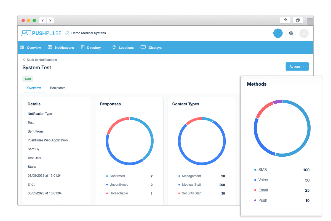Click the Test User value
This screenshot has height=221, width=331.
pos(34,158)
